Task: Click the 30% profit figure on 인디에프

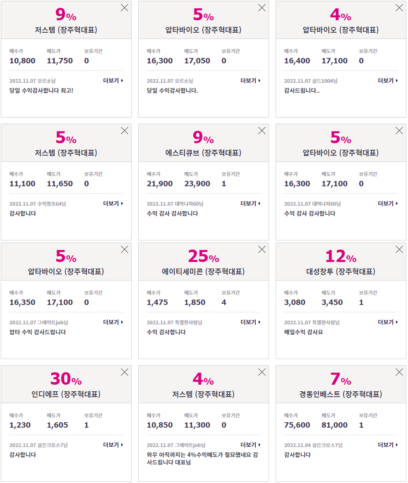Action: (x=66, y=378)
